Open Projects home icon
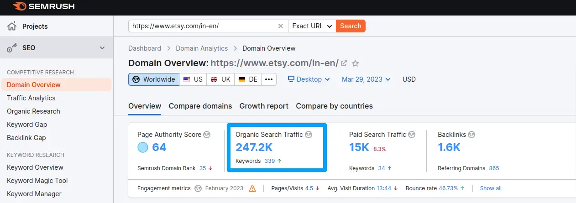This screenshot has width=576, height=203. [x=12, y=26]
